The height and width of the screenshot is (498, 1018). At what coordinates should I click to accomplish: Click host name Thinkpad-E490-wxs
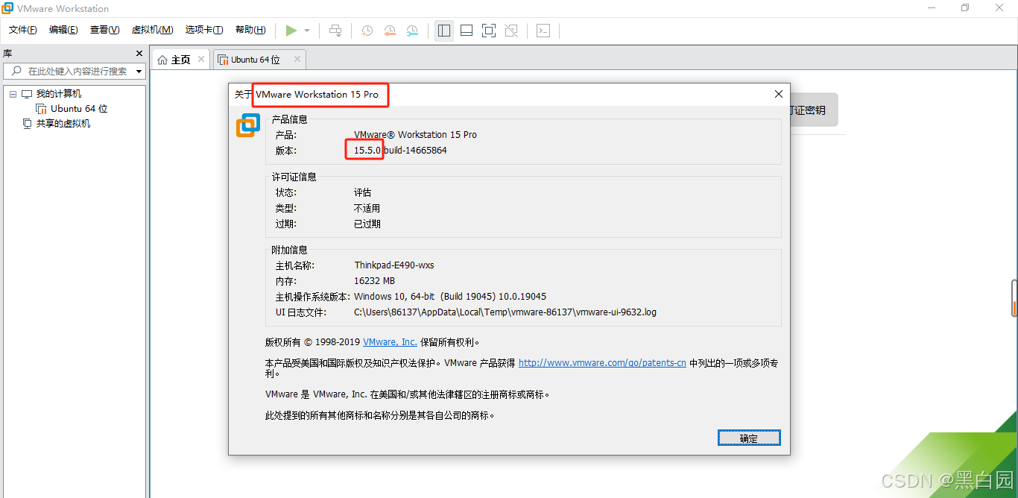(394, 265)
